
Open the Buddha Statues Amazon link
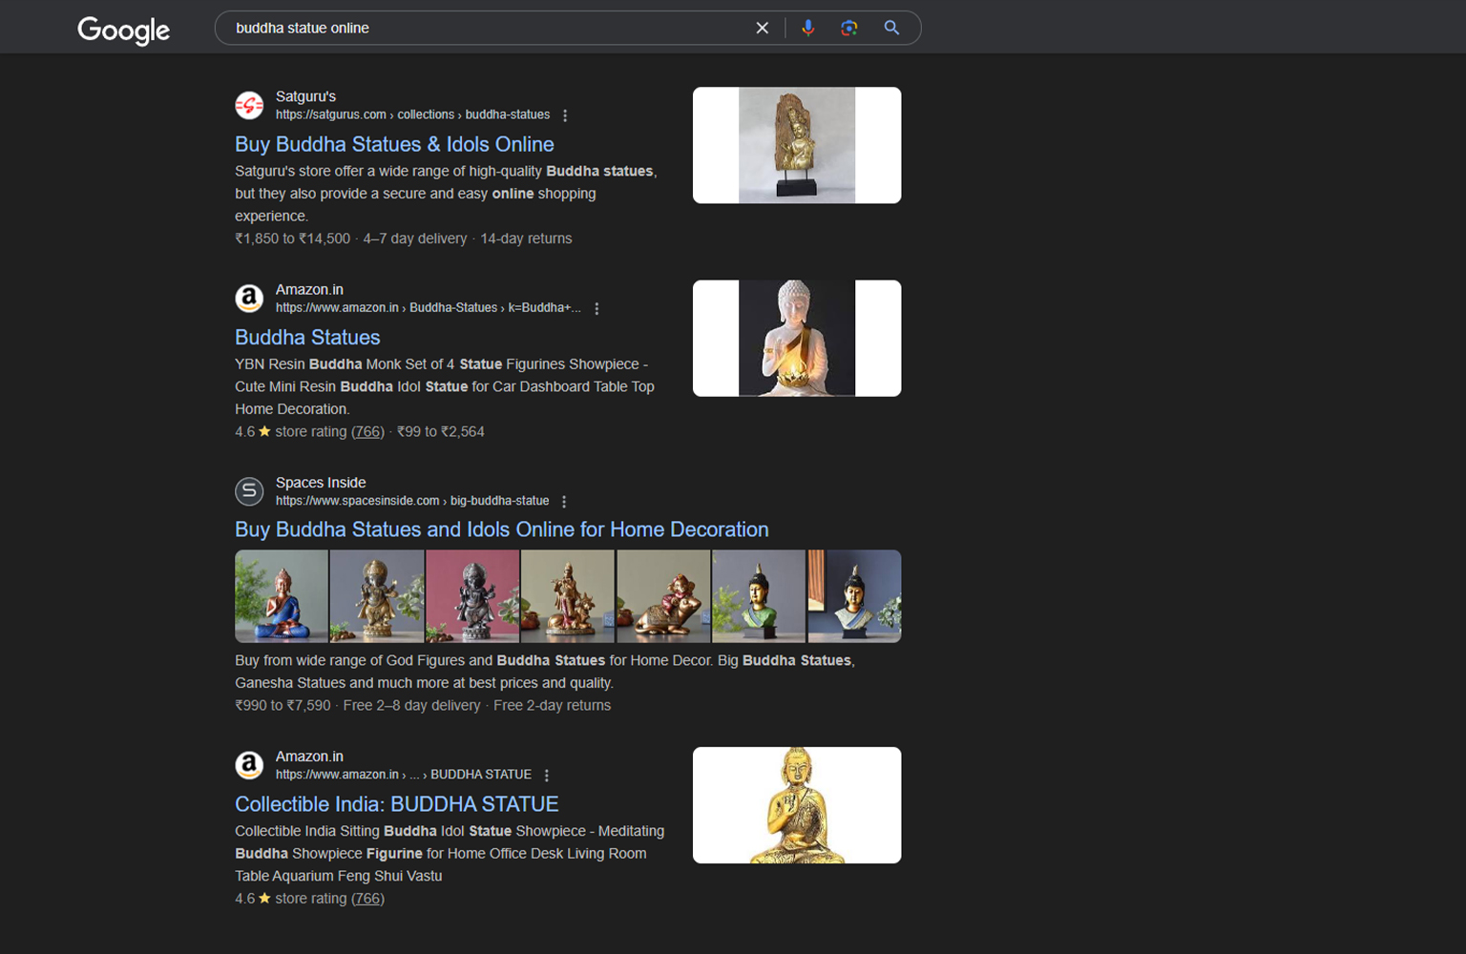[x=307, y=338]
